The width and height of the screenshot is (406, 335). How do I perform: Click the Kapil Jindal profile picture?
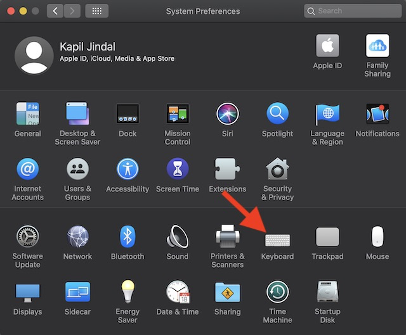34,55
